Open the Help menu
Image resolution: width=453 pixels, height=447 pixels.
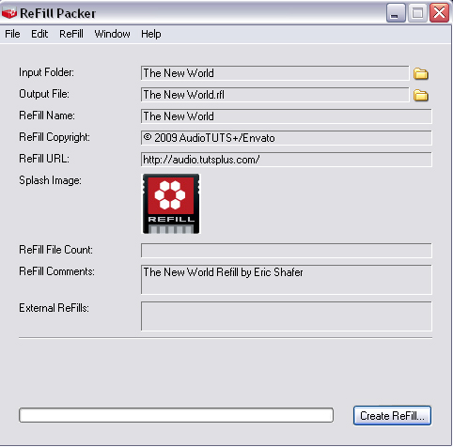pos(151,34)
